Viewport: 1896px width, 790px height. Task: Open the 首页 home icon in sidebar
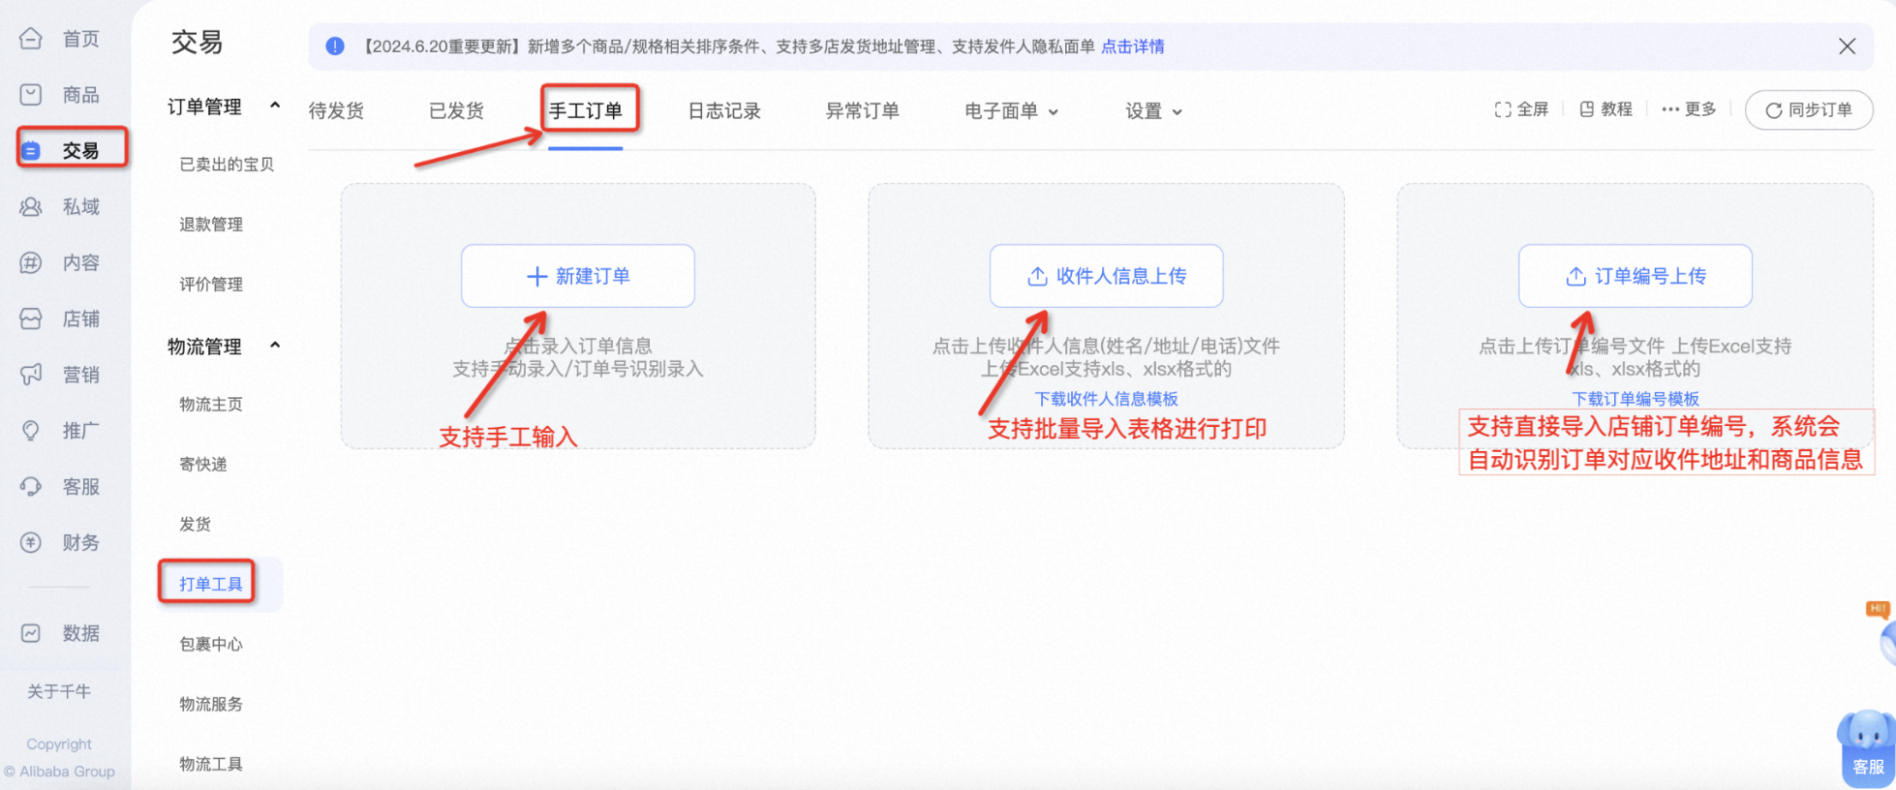pyautogui.click(x=31, y=39)
